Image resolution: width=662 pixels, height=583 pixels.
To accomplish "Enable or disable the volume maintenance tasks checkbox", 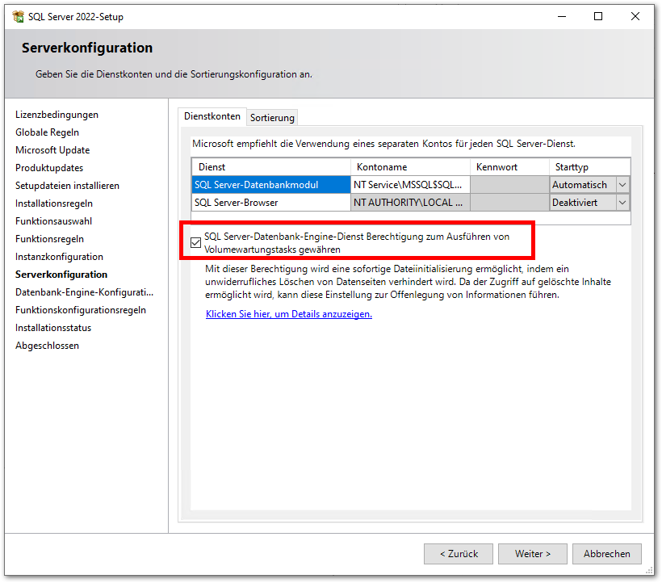I will coord(196,242).
